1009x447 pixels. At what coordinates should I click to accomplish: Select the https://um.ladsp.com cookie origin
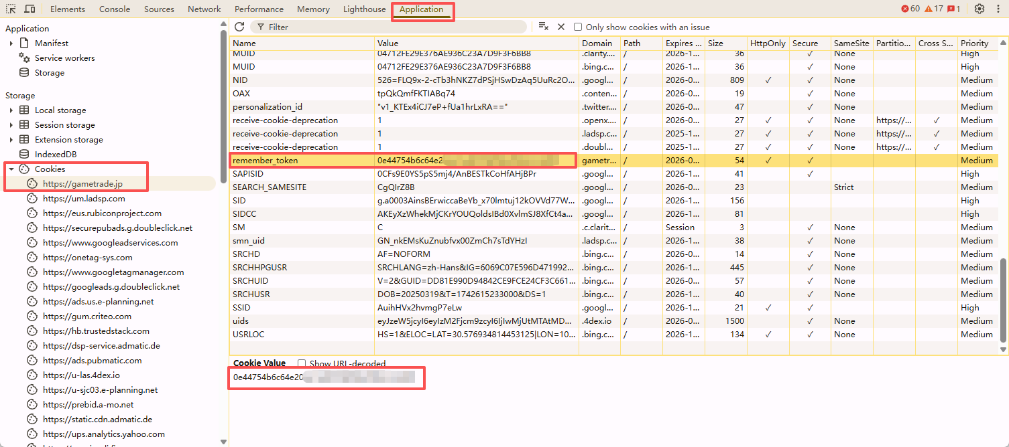point(84,199)
